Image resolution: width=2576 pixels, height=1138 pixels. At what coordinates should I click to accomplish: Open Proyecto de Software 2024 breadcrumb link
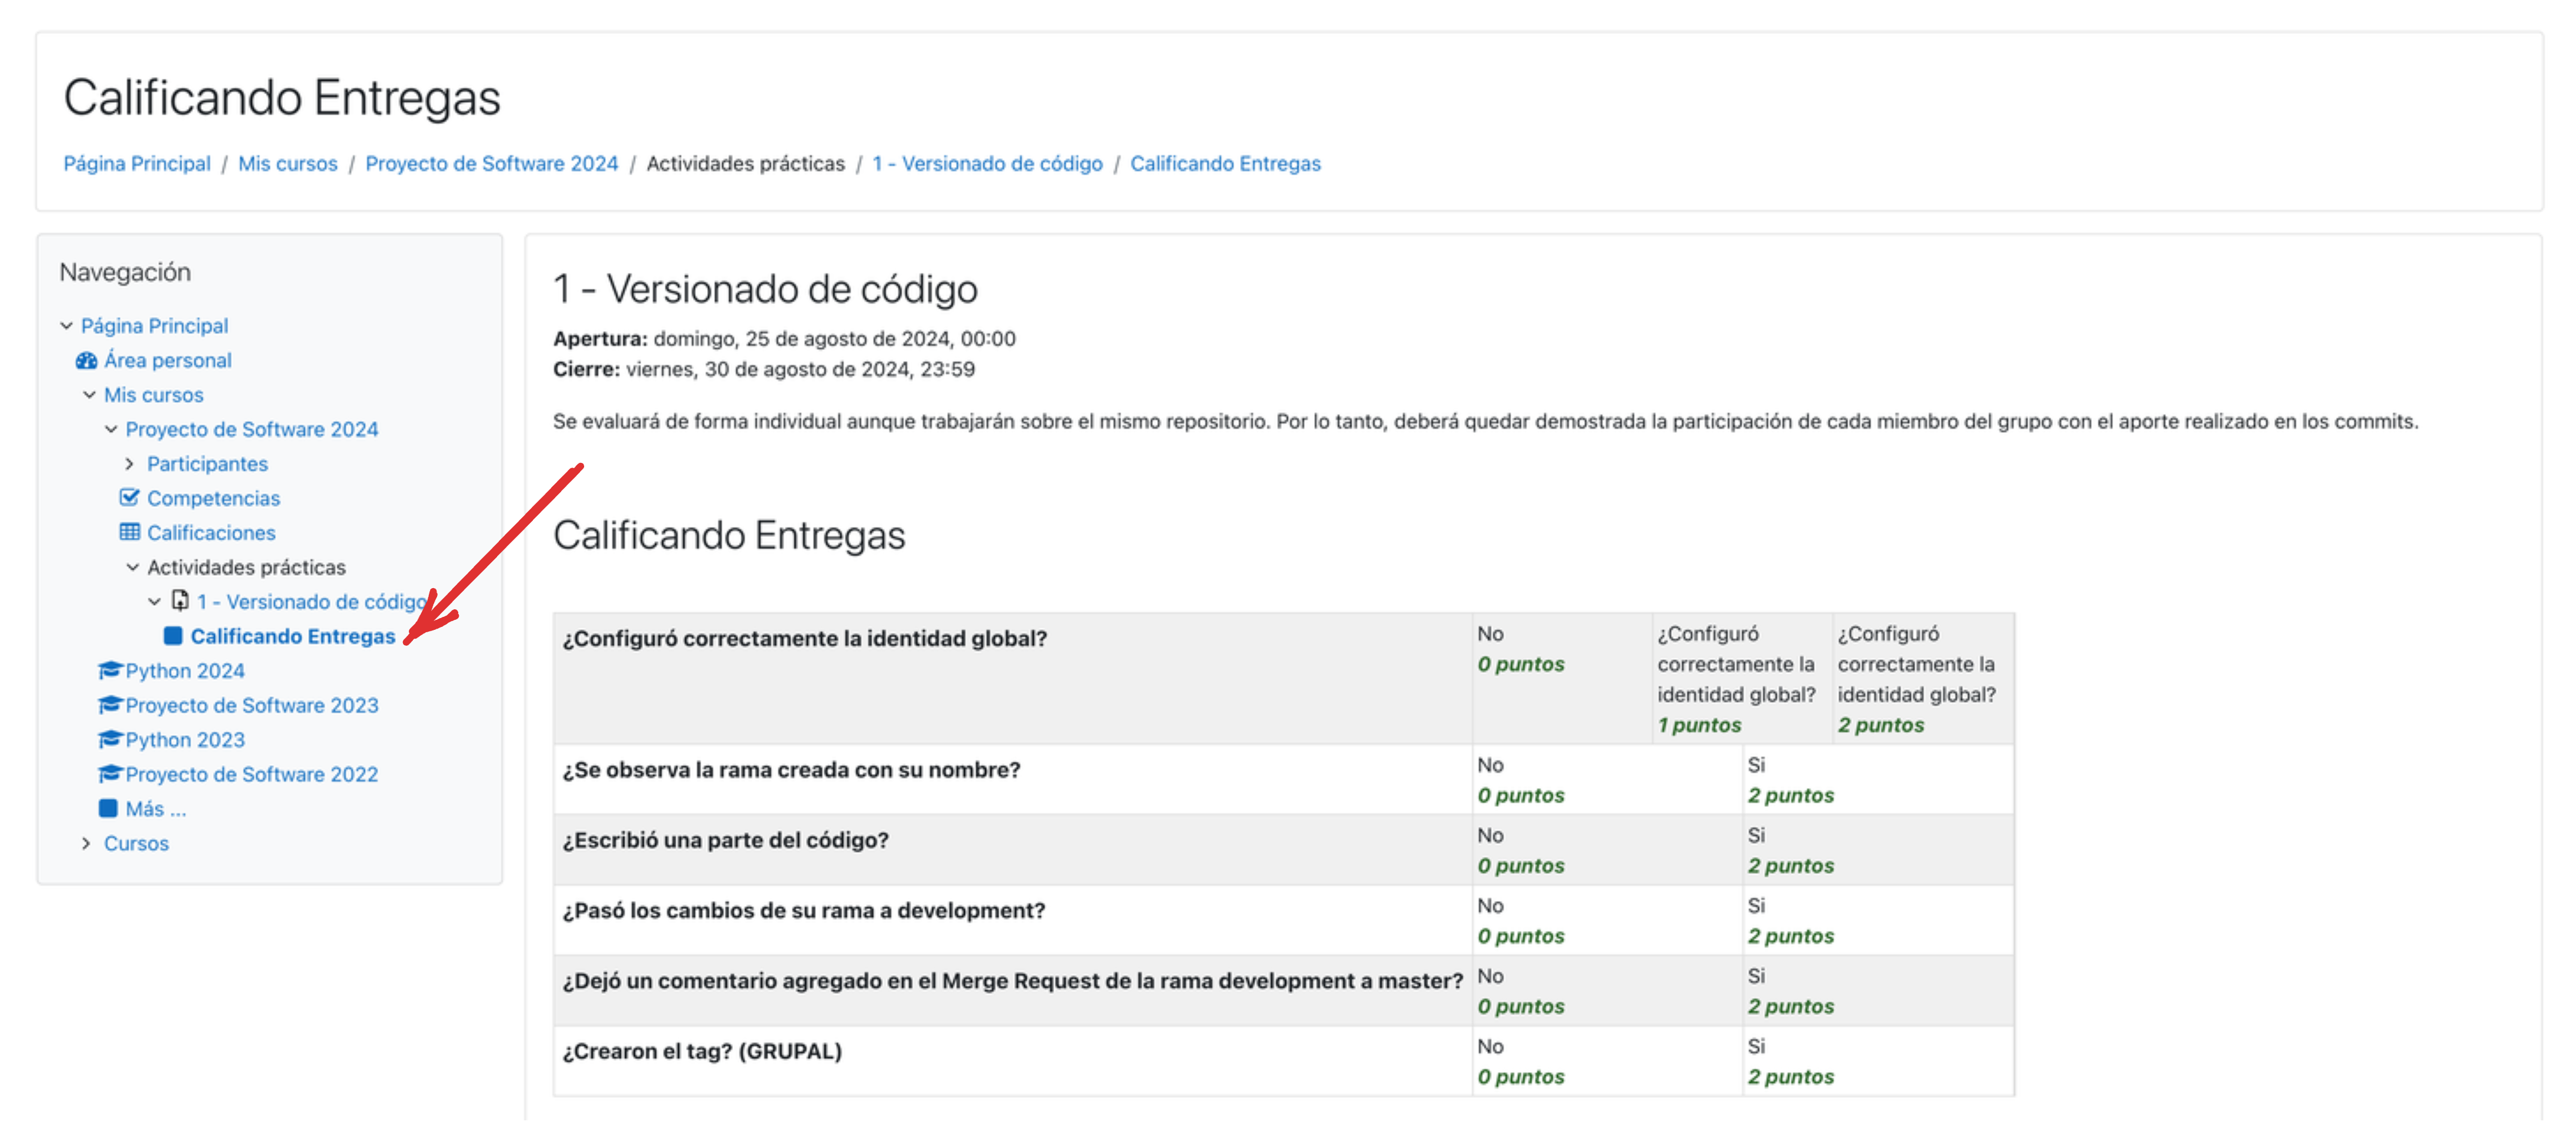(x=492, y=164)
